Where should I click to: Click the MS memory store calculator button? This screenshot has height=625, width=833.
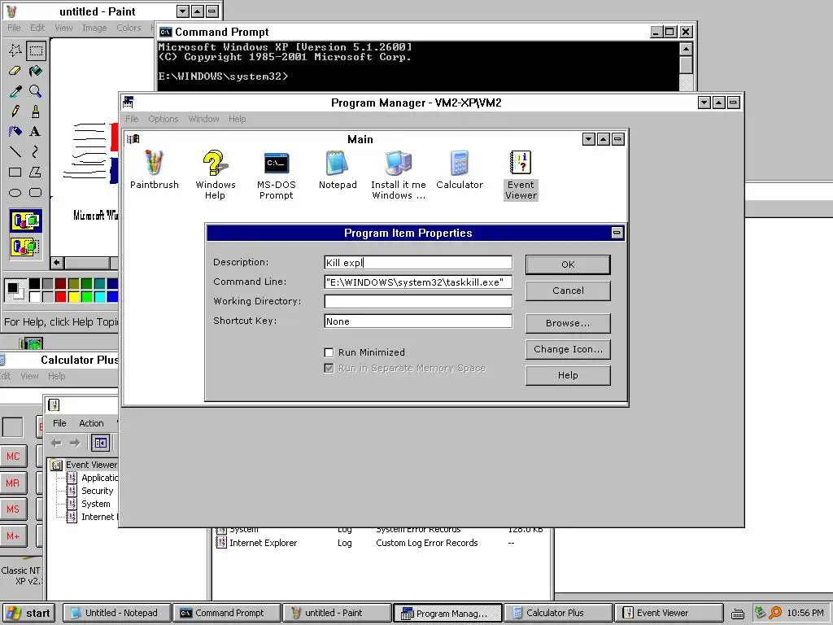tap(13, 509)
